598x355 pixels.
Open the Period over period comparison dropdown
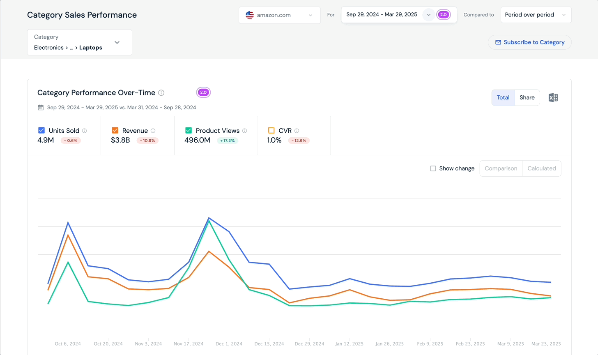click(536, 14)
